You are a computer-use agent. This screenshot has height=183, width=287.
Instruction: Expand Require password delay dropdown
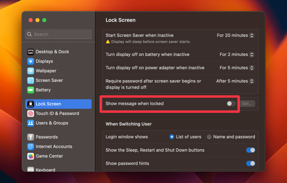(x=235, y=81)
